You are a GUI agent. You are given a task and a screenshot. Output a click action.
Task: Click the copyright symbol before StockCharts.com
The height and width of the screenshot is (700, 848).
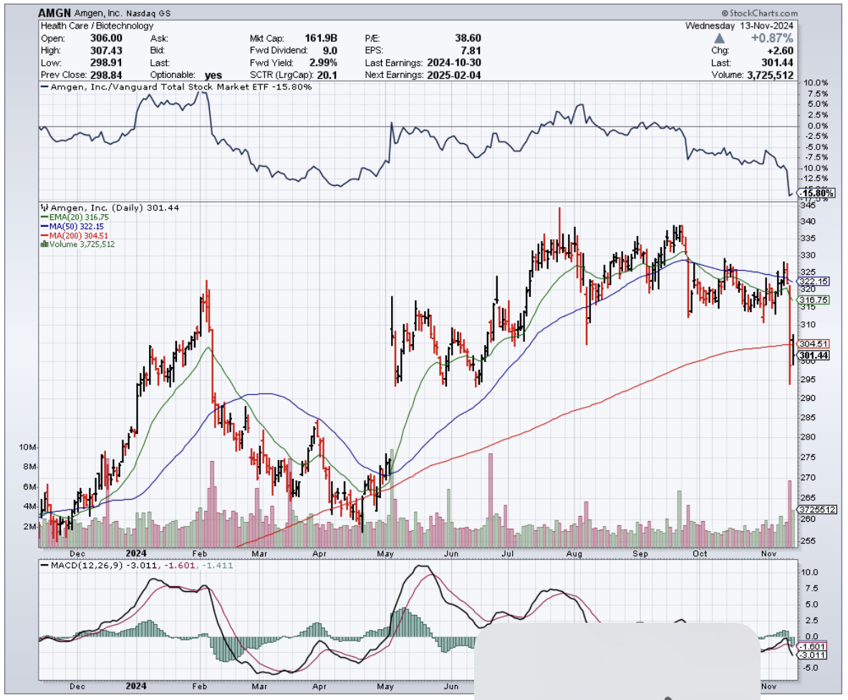724,13
